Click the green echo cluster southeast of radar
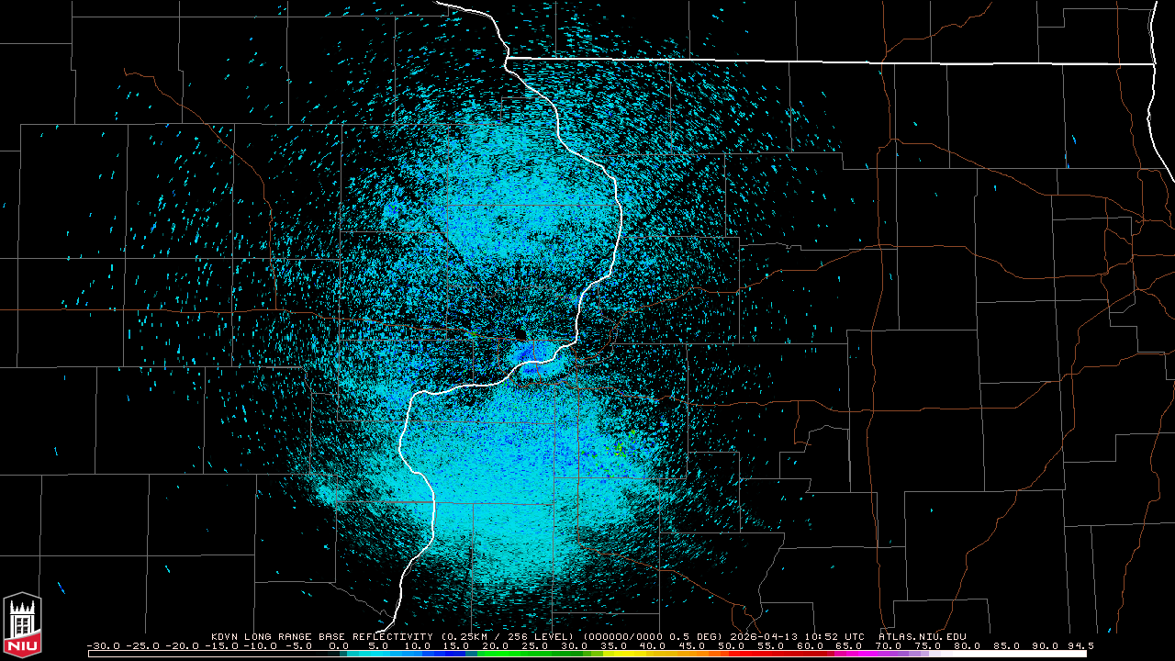 point(621,447)
